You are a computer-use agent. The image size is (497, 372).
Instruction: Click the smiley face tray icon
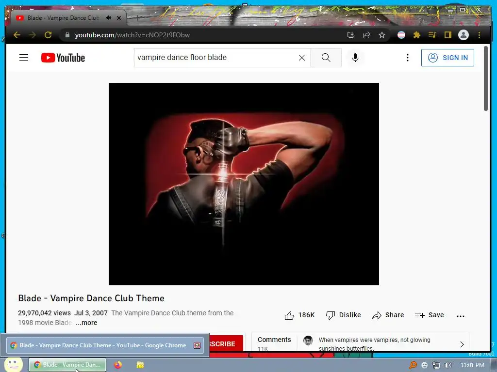click(424, 365)
